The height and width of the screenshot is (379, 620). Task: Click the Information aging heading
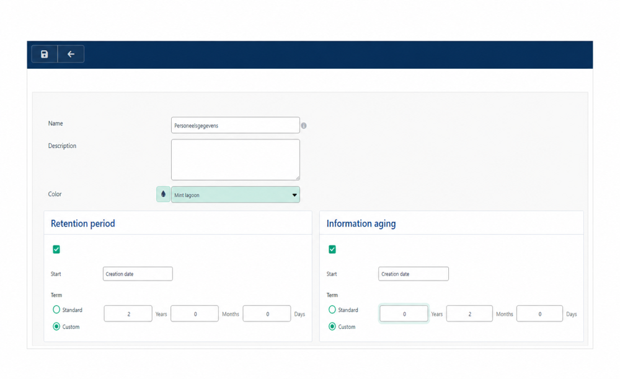point(361,224)
